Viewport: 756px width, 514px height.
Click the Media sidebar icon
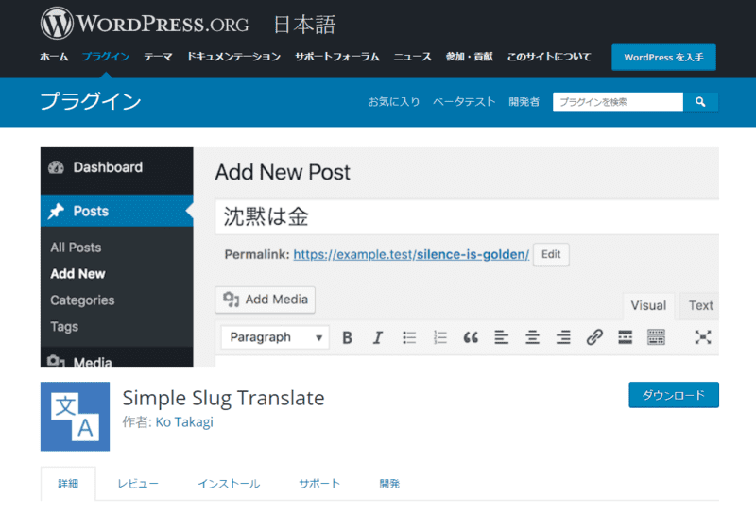[56, 361]
